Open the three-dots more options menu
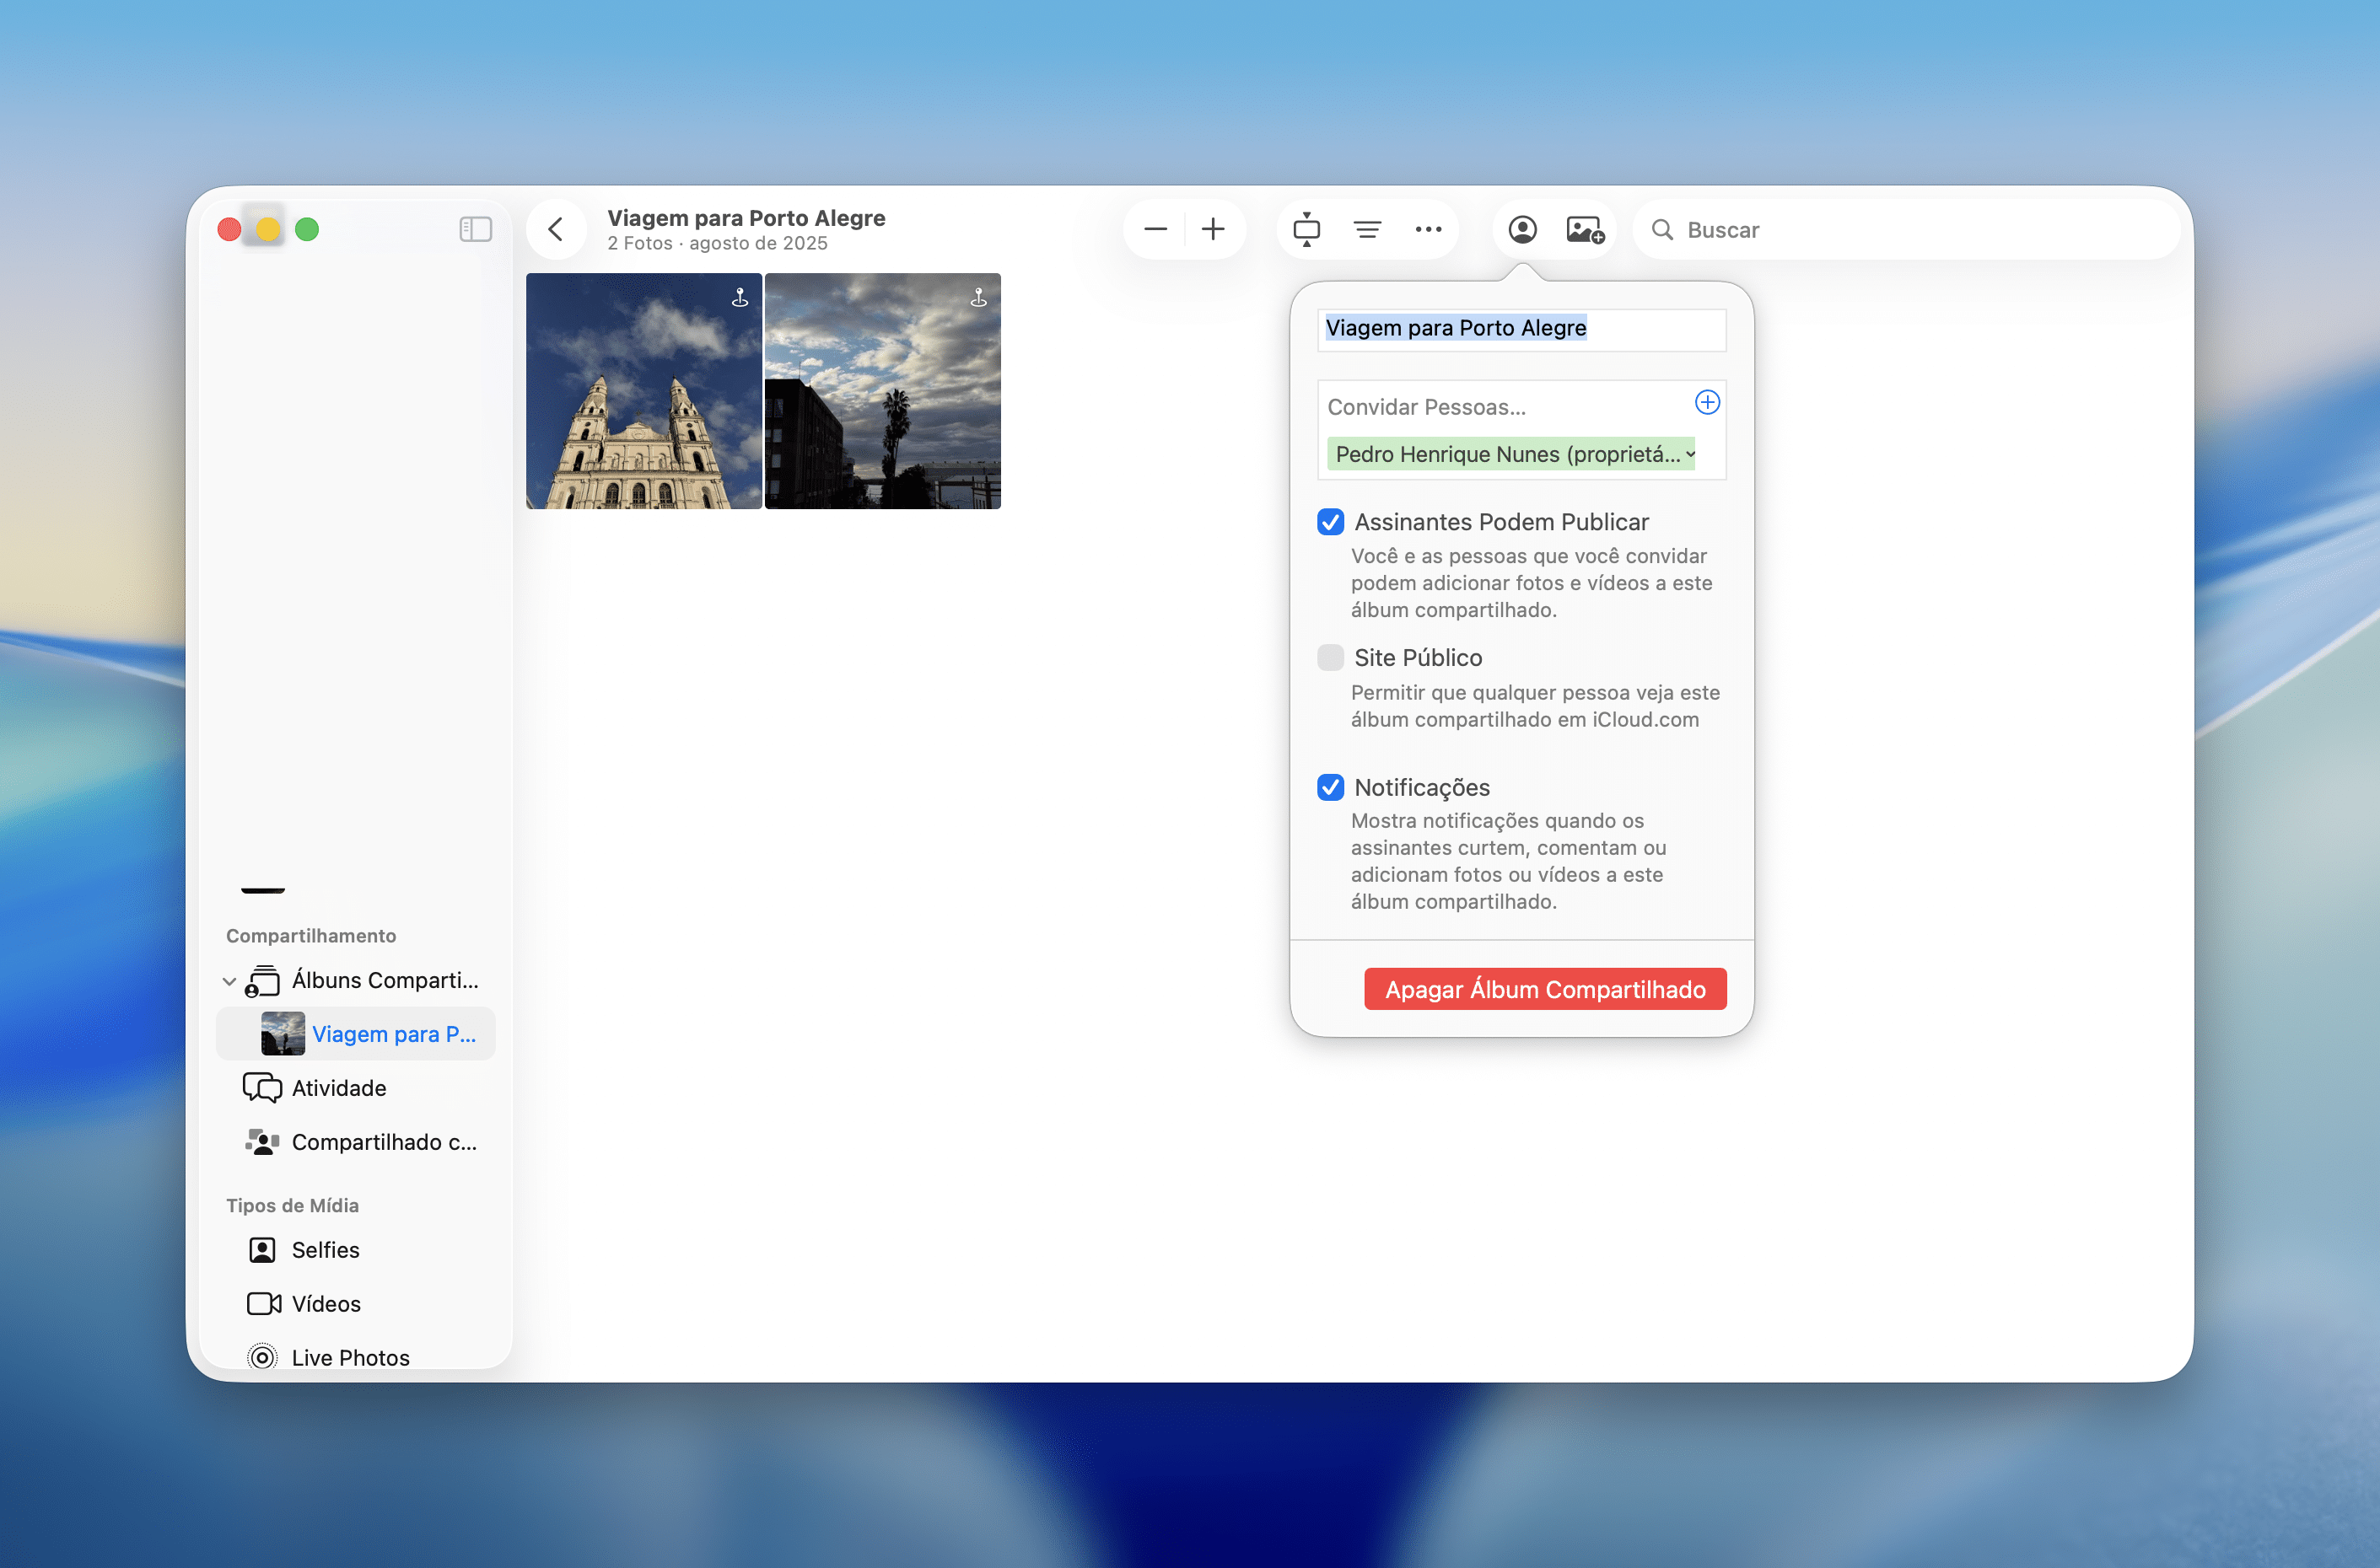 [x=1429, y=229]
